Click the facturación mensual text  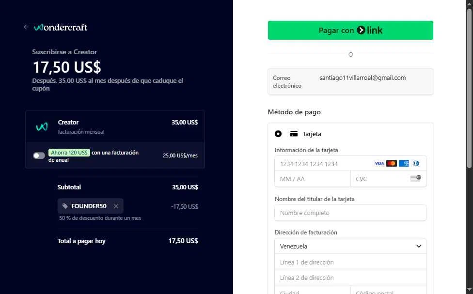[x=81, y=132]
